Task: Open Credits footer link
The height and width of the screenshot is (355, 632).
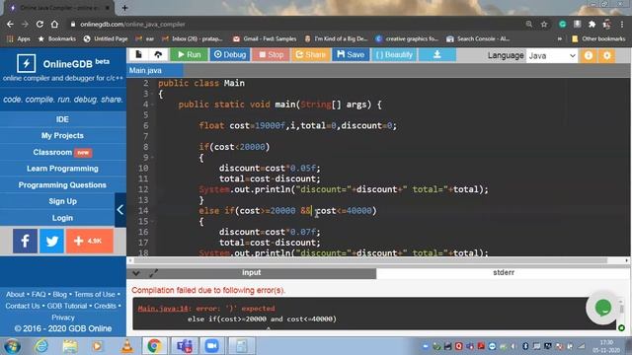Action: click(x=106, y=306)
